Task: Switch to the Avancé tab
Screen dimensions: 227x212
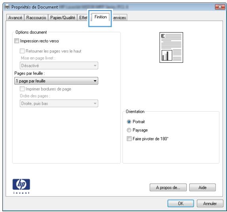Action: tap(15, 18)
